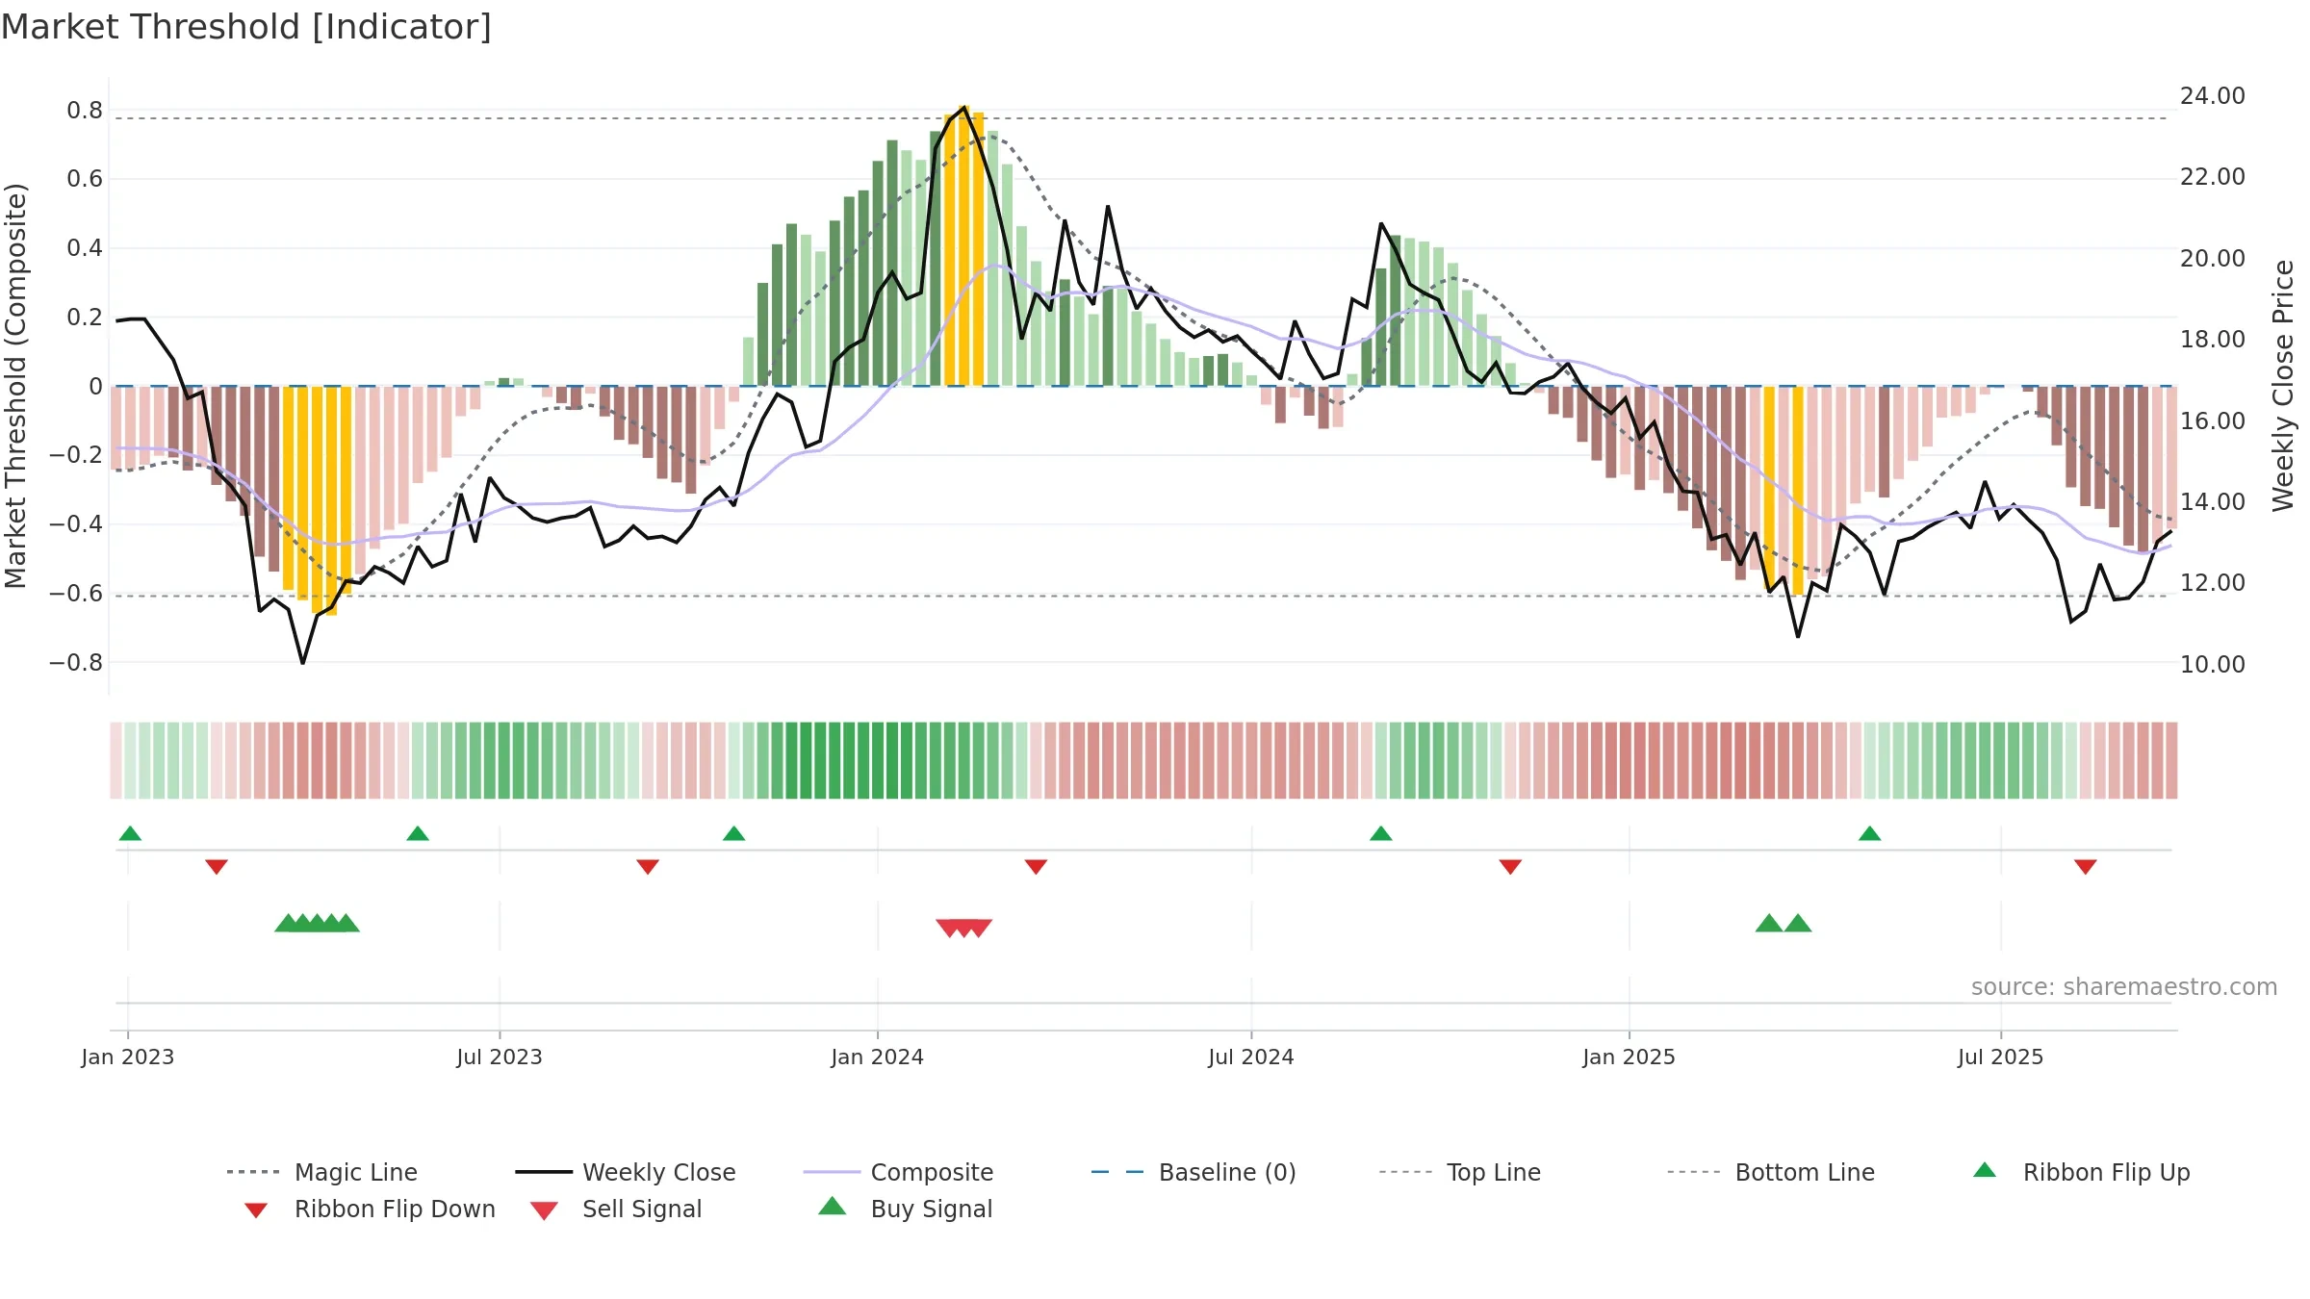
Task: Toggle the Weekly Close legend entry
Action: 626,1172
